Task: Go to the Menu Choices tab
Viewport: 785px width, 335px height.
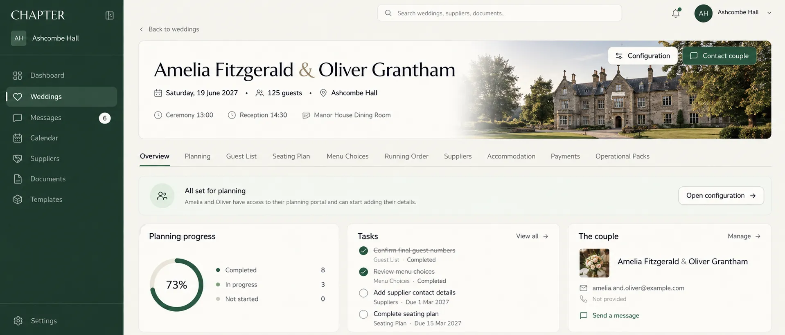Action: click(347, 156)
